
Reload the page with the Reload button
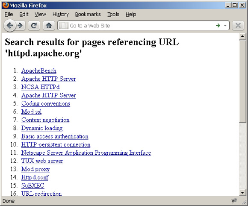(x=34, y=25)
